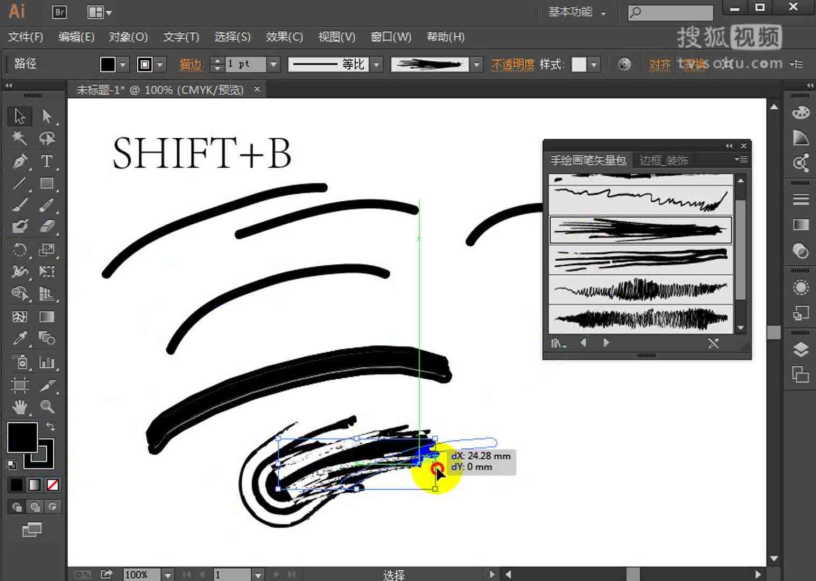The height and width of the screenshot is (581, 816).
Task: Open brush libraries menu button
Action: pyautogui.click(x=559, y=343)
